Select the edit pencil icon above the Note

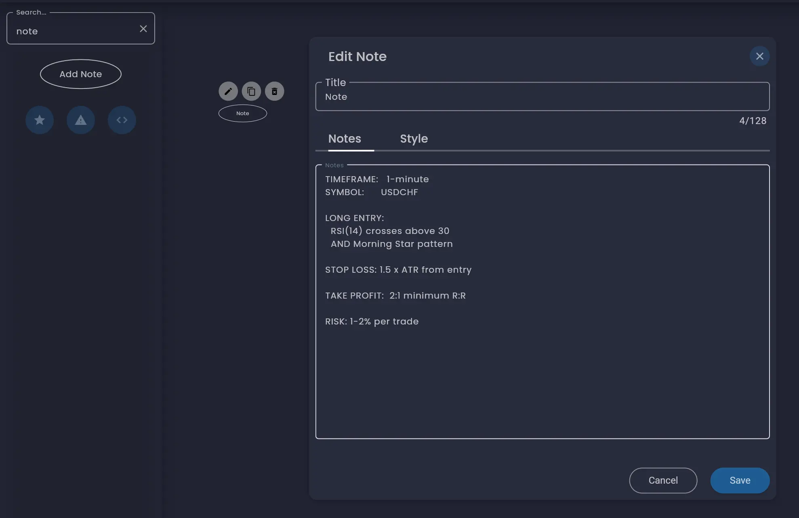click(228, 91)
